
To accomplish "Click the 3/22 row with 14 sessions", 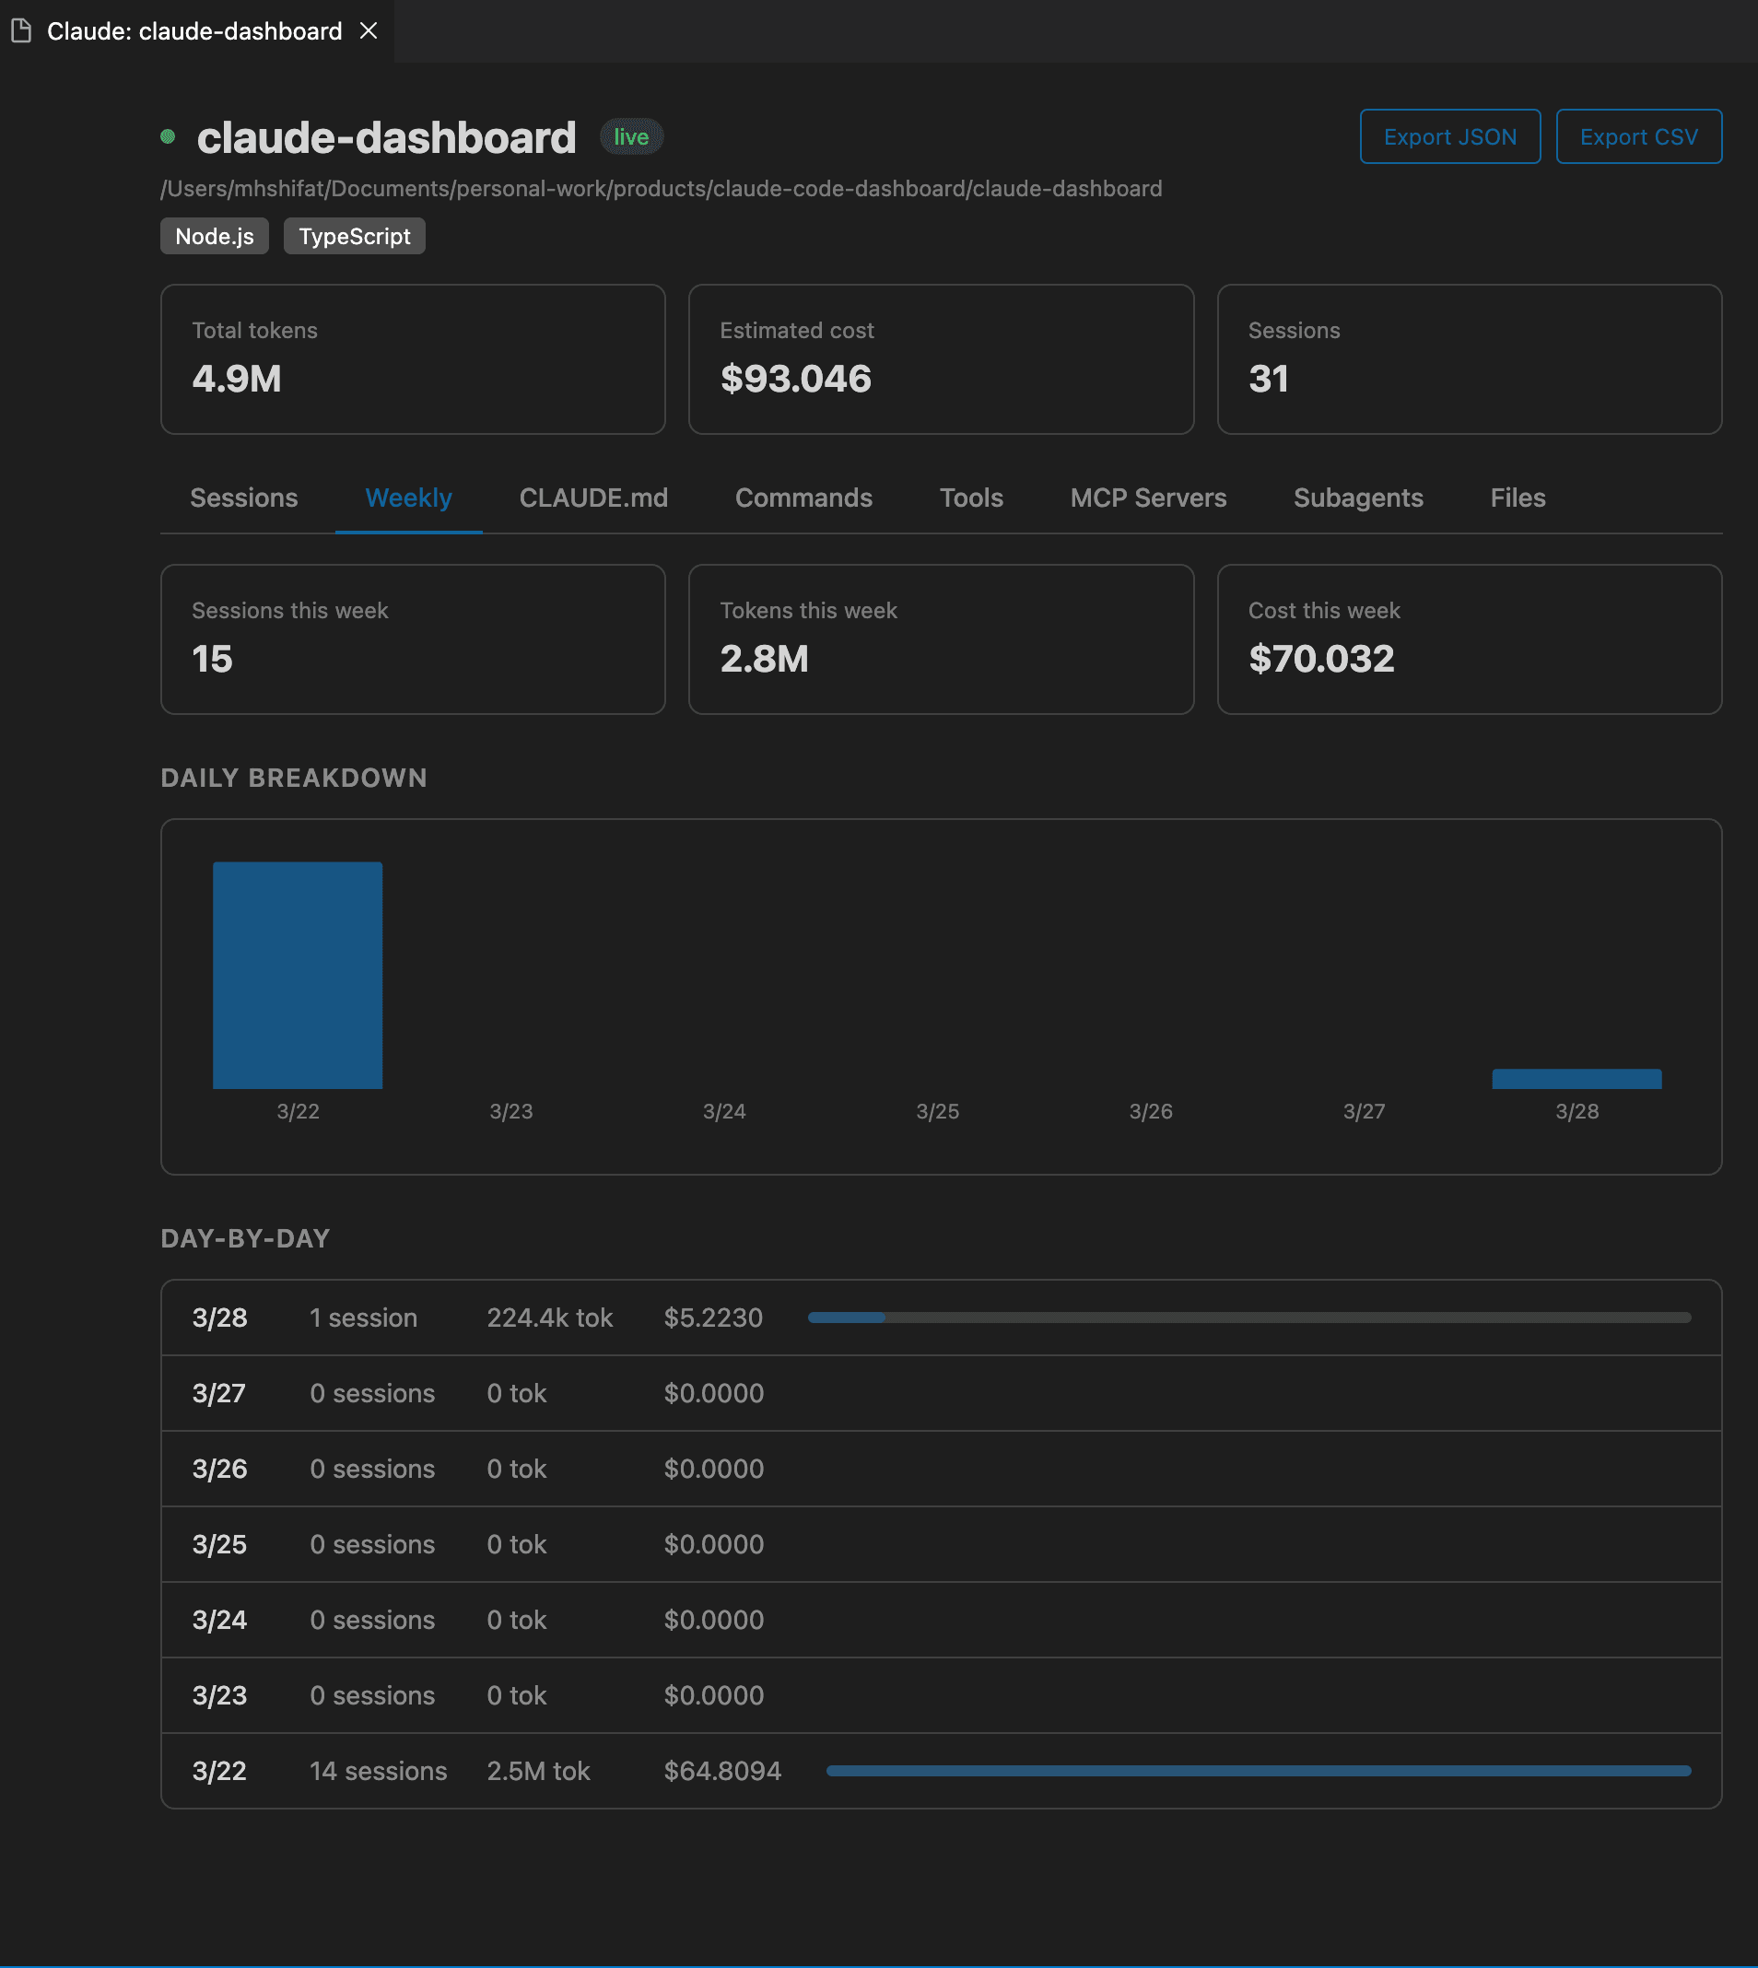I will [x=378, y=1771].
